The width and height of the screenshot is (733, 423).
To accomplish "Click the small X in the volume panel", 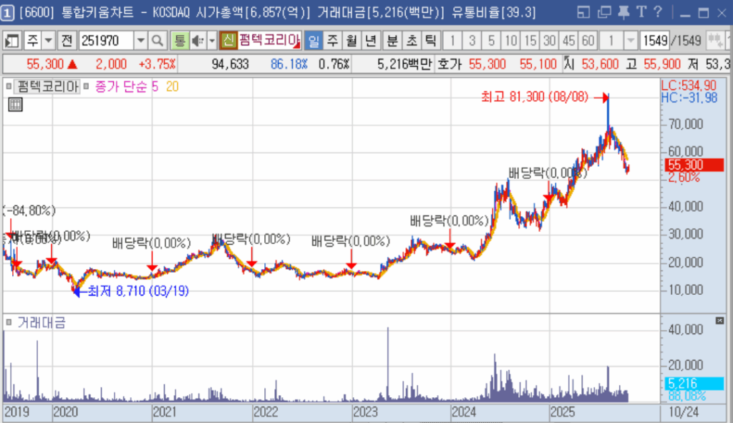I will [x=722, y=321].
